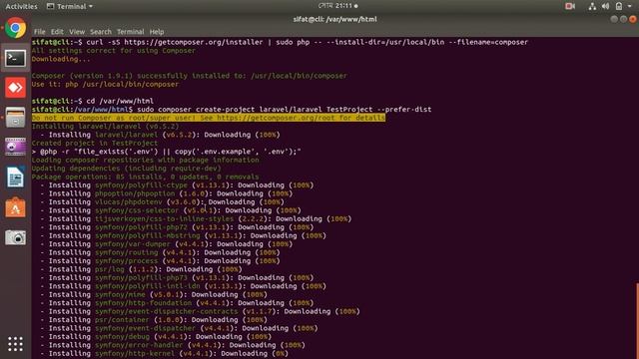The image size is (639, 359).
Task: Click the window title 'sifat@cli: /var/www/html'
Action: tap(334, 19)
